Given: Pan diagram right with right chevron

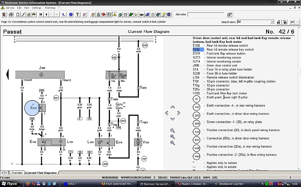Looking at the screenshot, I should (x=179, y=113).
